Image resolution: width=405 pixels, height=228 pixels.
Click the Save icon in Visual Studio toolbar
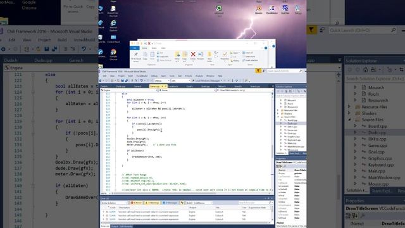[x=122, y=80]
